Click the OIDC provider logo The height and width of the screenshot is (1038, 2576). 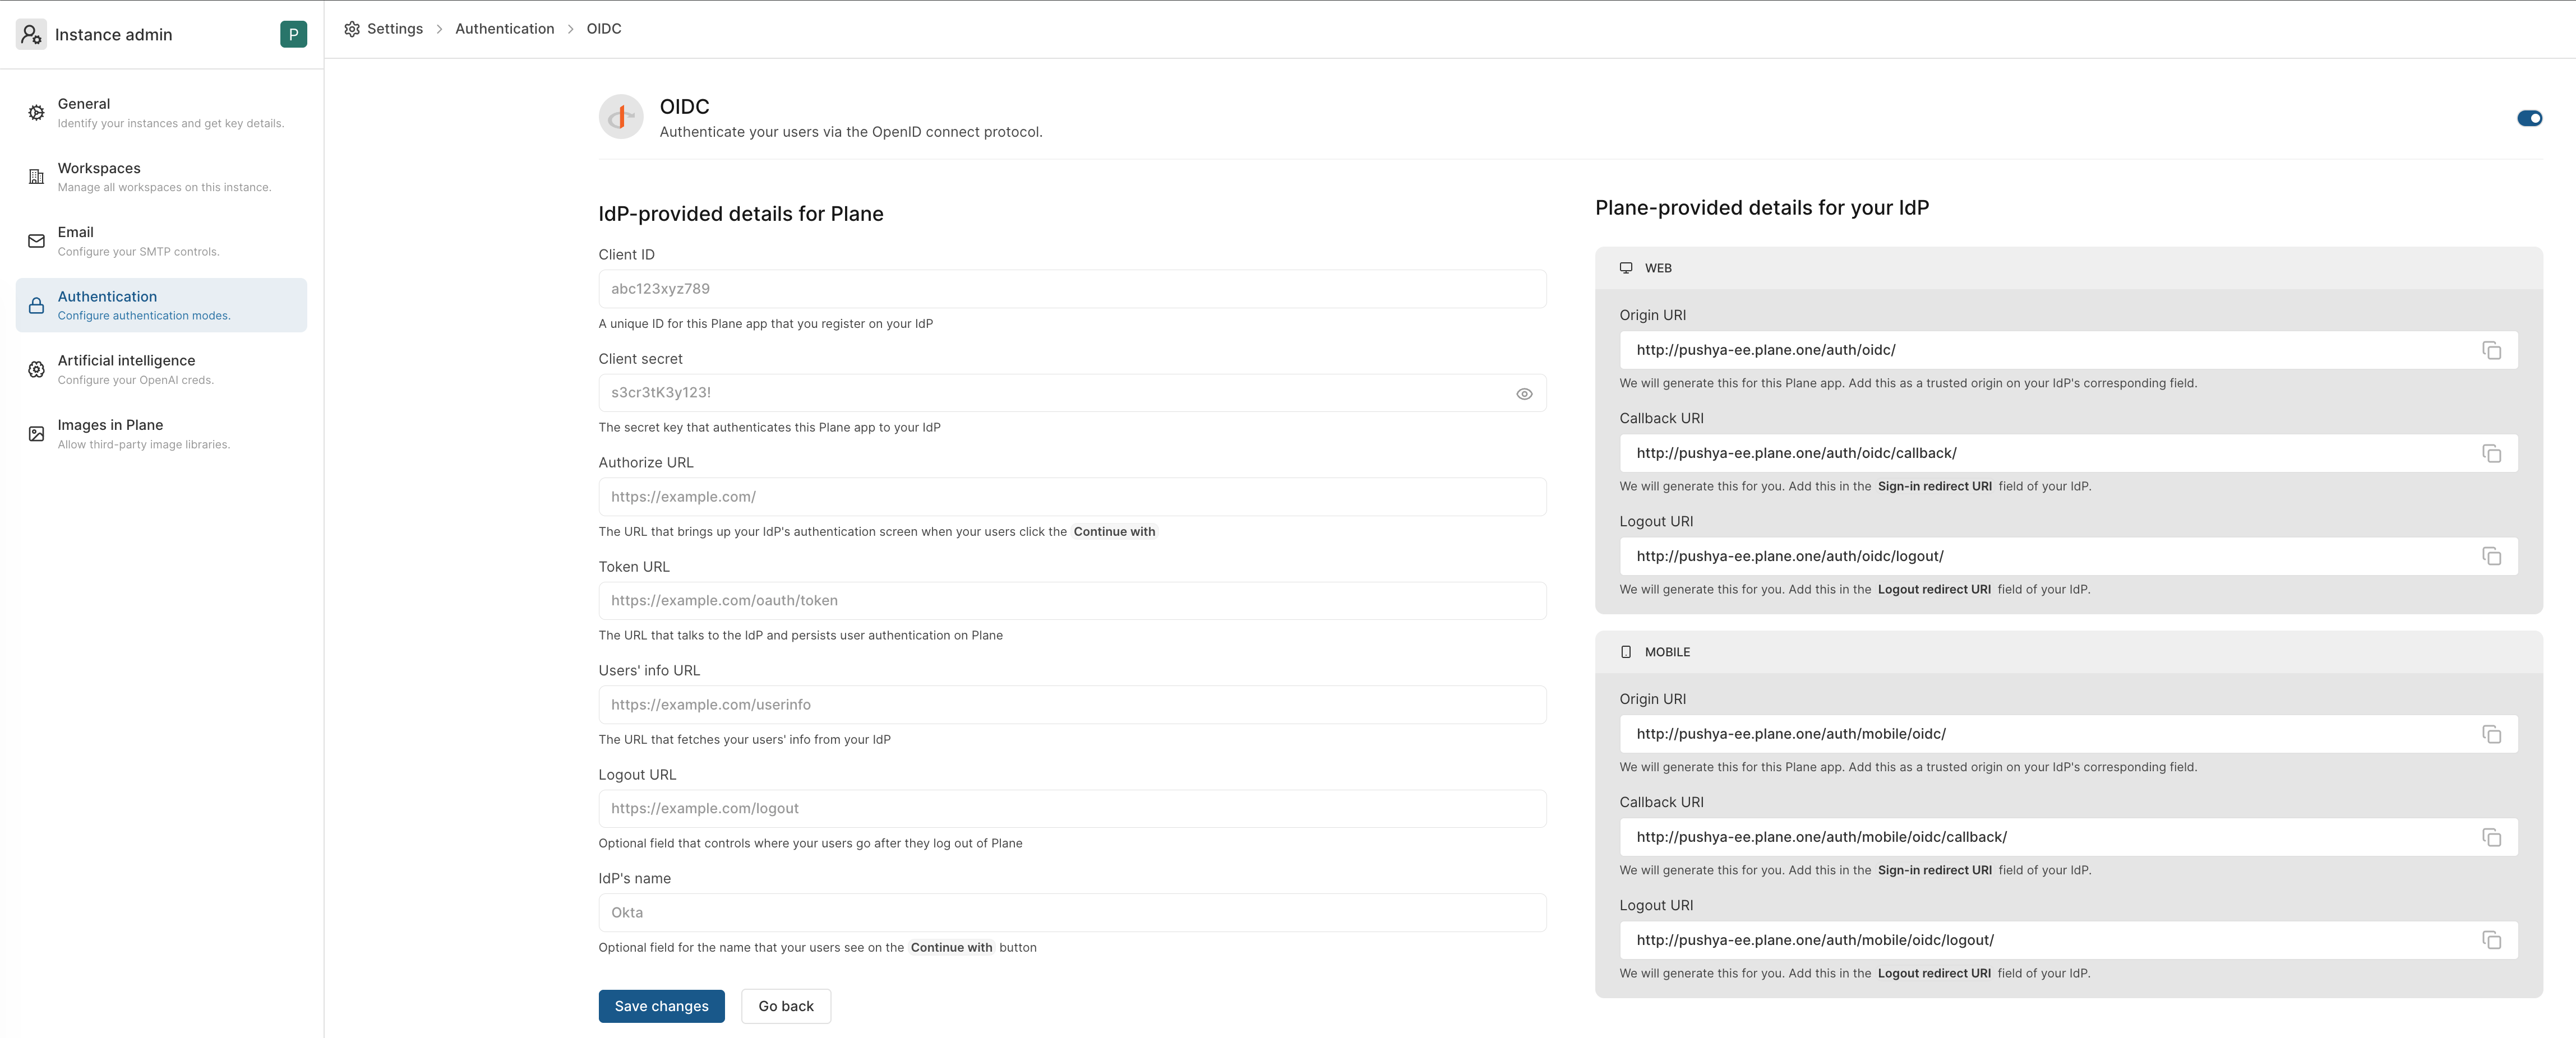[620, 116]
